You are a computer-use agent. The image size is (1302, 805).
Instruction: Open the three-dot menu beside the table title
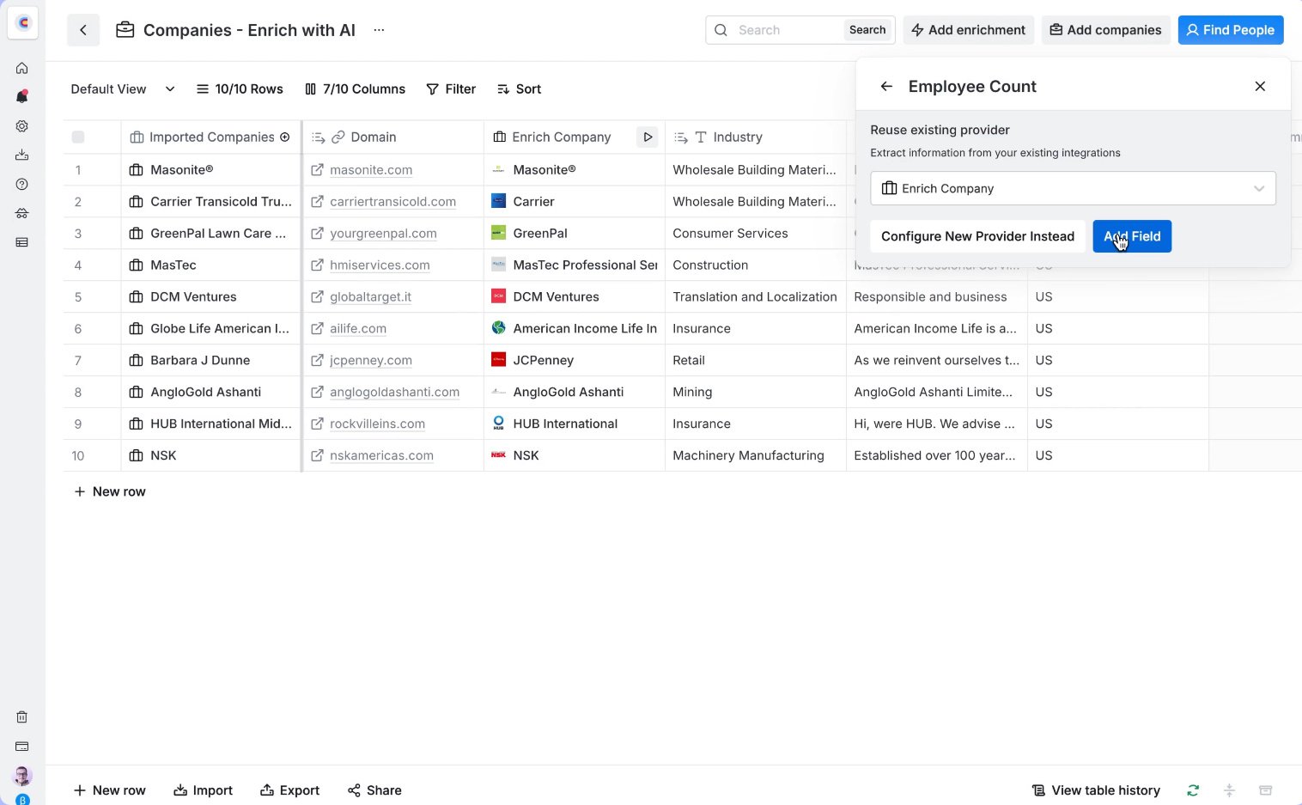pos(379,29)
